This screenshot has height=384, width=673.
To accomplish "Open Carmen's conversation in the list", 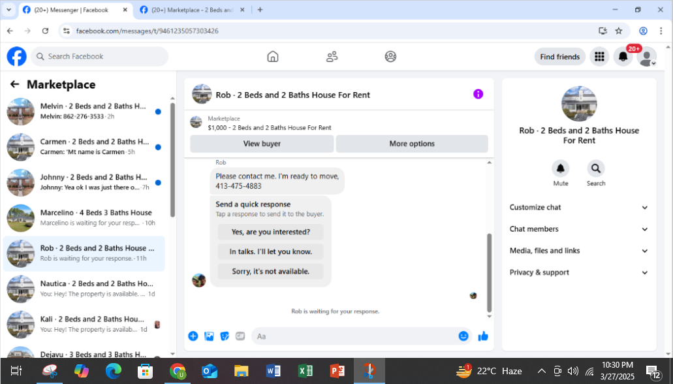I will pyautogui.click(x=84, y=147).
